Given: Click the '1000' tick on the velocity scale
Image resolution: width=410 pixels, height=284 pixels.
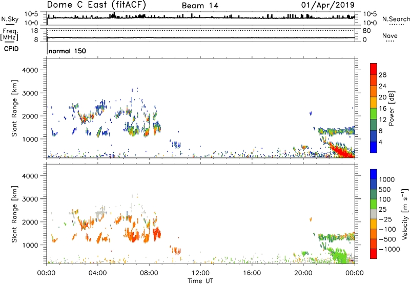Looking at the screenshot, I should pyautogui.click(x=387, y=179).
